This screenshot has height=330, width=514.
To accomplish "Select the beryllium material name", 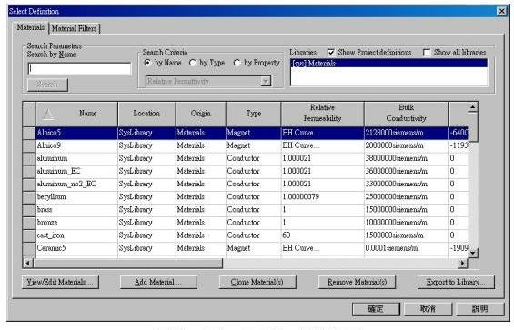I will [52, 196].
